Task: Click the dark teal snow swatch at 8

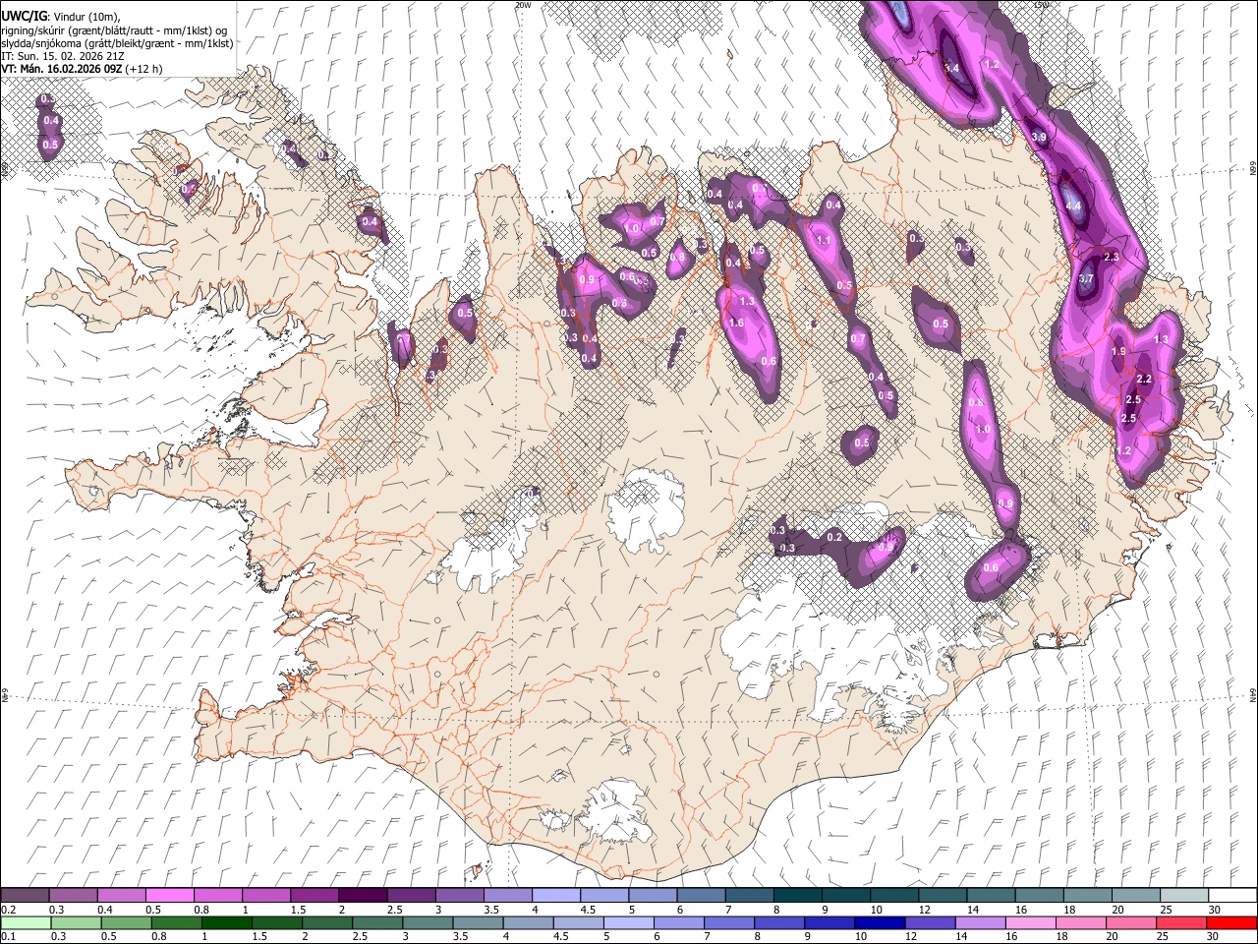Action: click(797, 896)
